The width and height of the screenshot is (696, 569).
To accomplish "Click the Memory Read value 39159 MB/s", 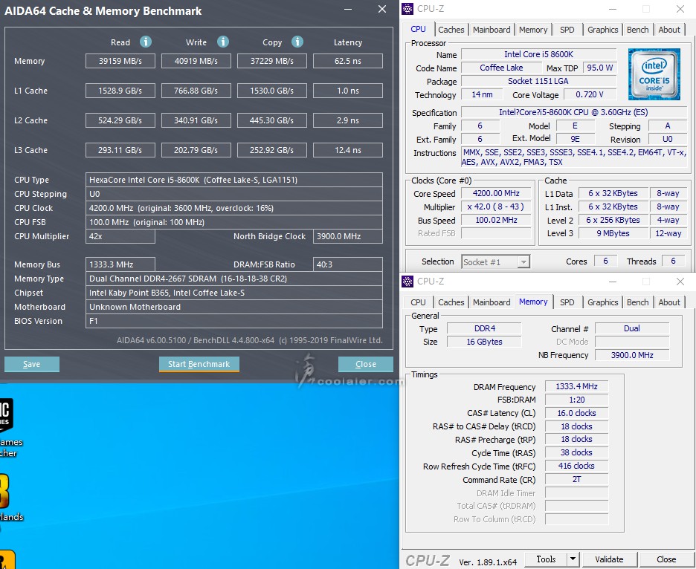I will (x=120, y=61).
